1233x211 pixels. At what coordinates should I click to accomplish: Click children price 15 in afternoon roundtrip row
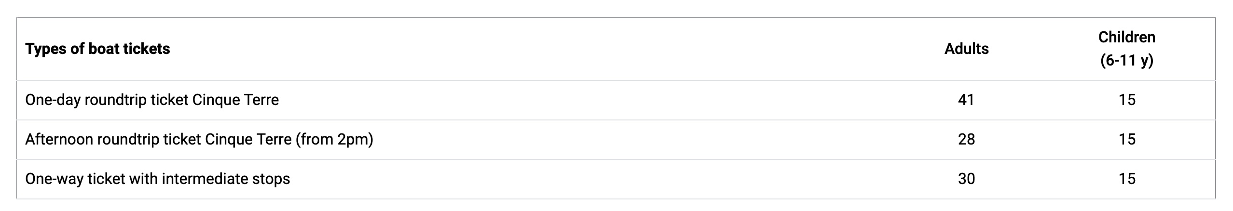(1127, 139)
